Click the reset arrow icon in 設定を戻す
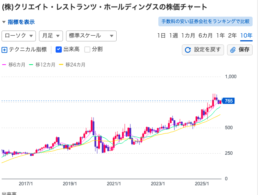258x195 pixels. 188,50
